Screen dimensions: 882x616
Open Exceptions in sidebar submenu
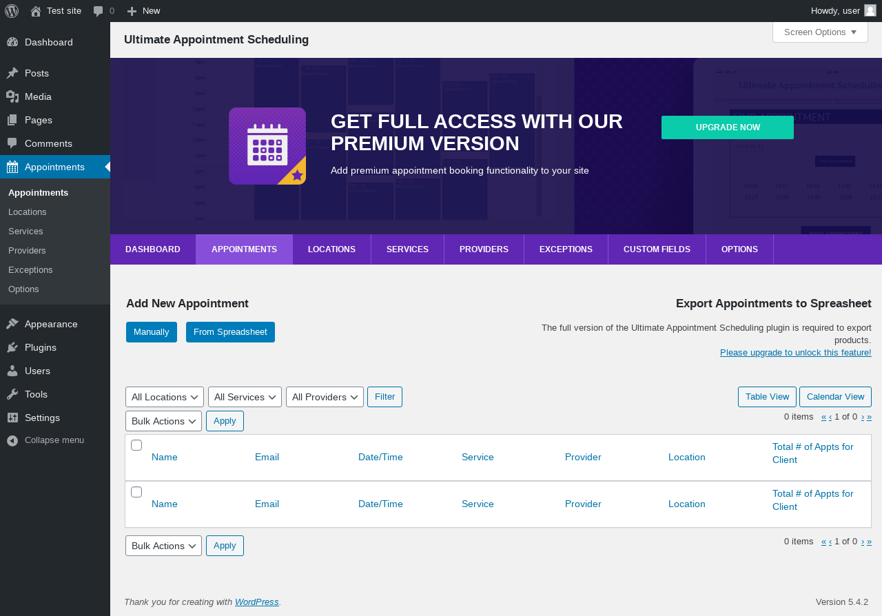coord(30,269)
